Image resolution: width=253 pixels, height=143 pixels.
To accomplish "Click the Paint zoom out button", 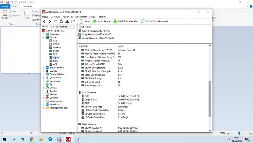I will tap(228, 133).
